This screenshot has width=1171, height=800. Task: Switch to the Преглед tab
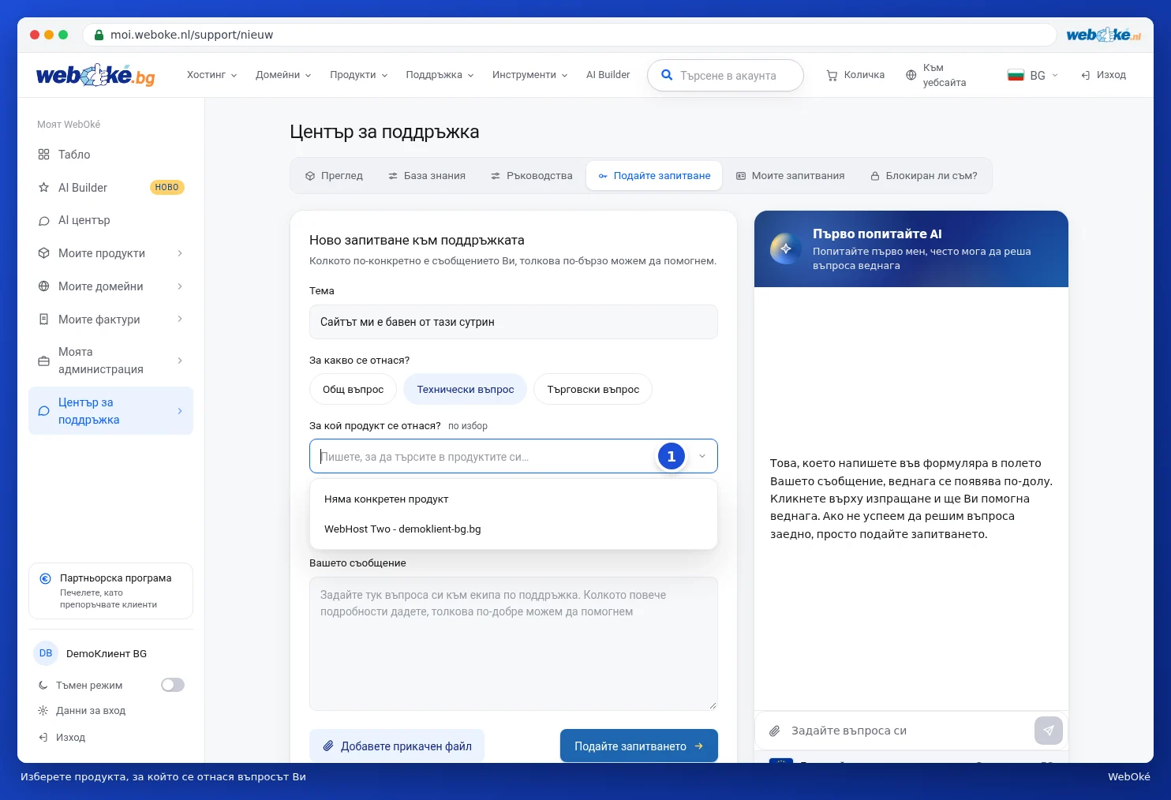click(x=334, y=176)
